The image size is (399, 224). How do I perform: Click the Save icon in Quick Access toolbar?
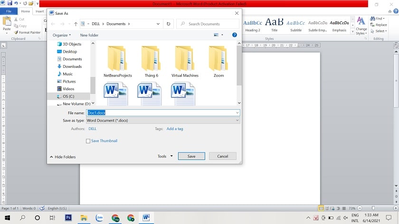tap(9, 3)
